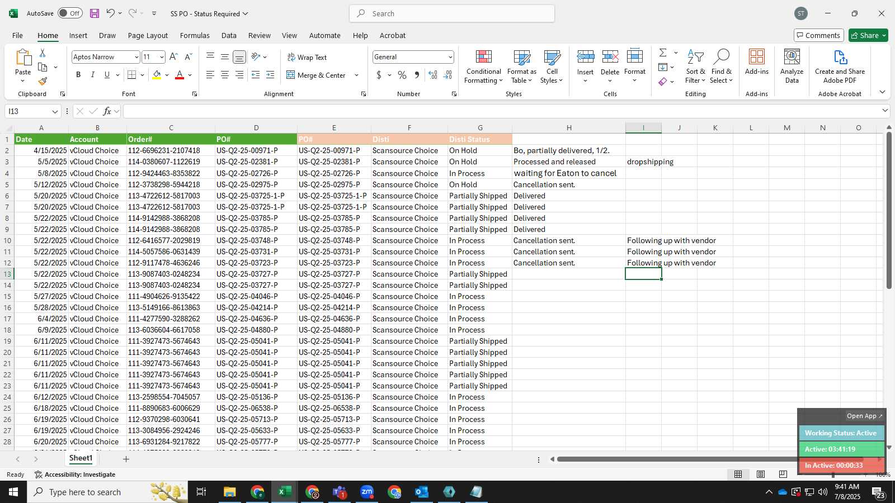Open Sort & Filter dropdown
895x503 pixels.
(695, 67)
